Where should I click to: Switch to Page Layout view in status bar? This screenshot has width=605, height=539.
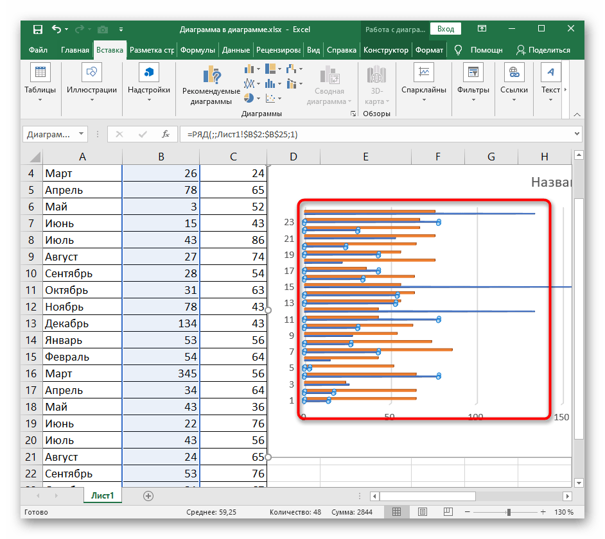(x=421, y=512)
